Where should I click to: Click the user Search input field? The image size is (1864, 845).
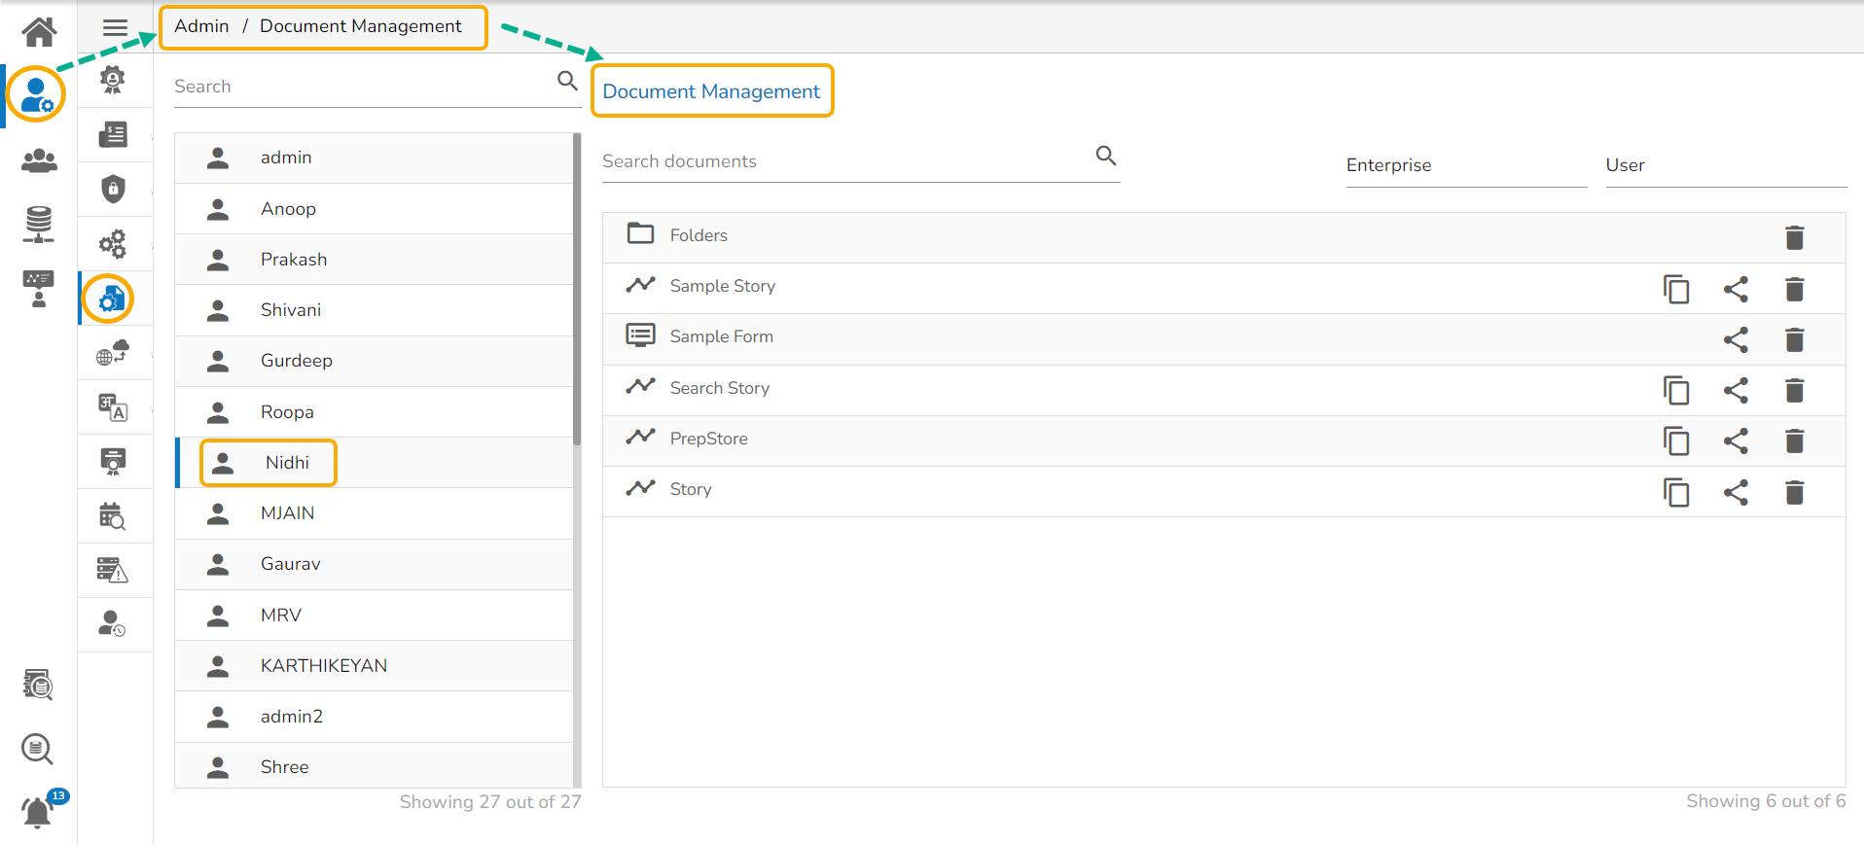click(x=360, y=87)
